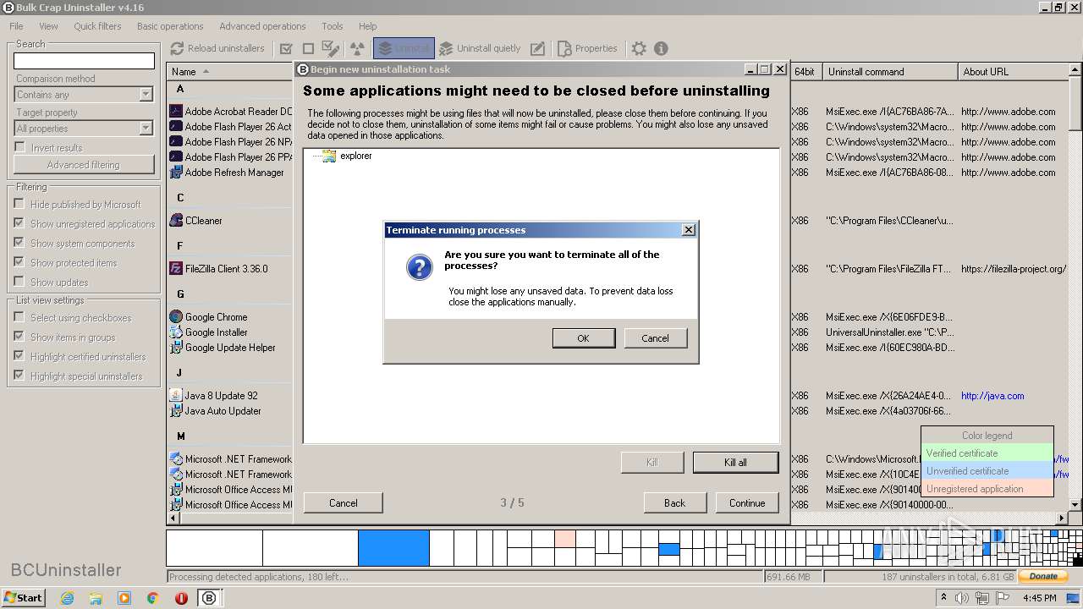Open settings via the gear icon
This screenshot has width=1083, height=609.
[639, 48]
